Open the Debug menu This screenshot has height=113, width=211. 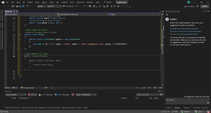click(x=44, y=2)
